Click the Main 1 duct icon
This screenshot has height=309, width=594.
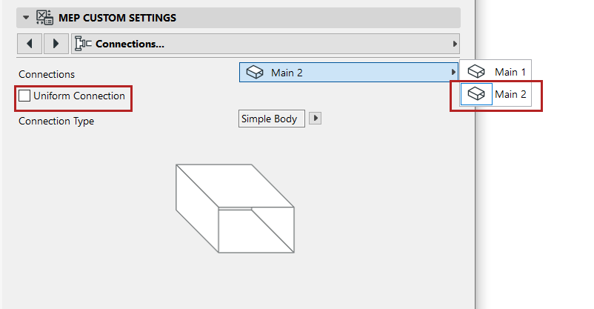pyautogui.click(x=477, y=72)
